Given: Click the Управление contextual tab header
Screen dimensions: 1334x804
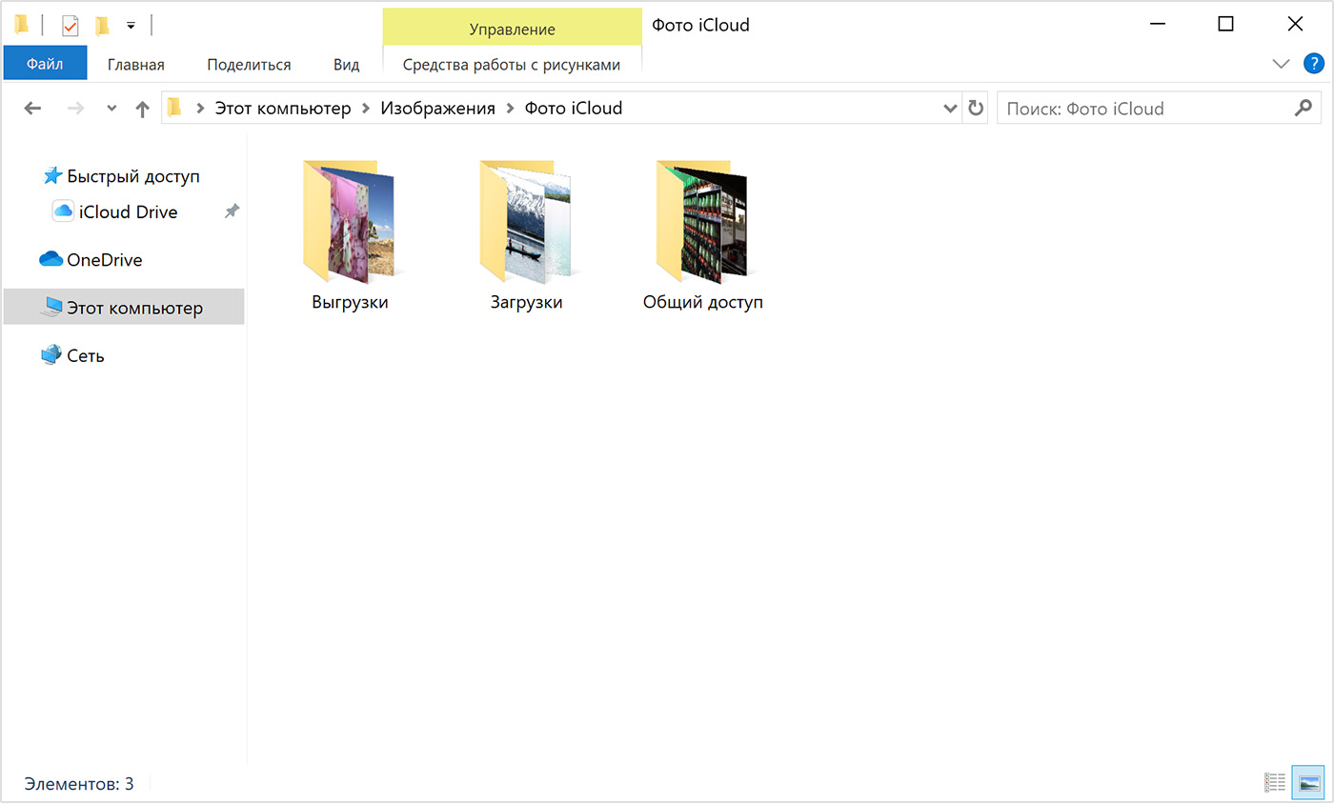Looking at the screenshot, I should 512,29.
